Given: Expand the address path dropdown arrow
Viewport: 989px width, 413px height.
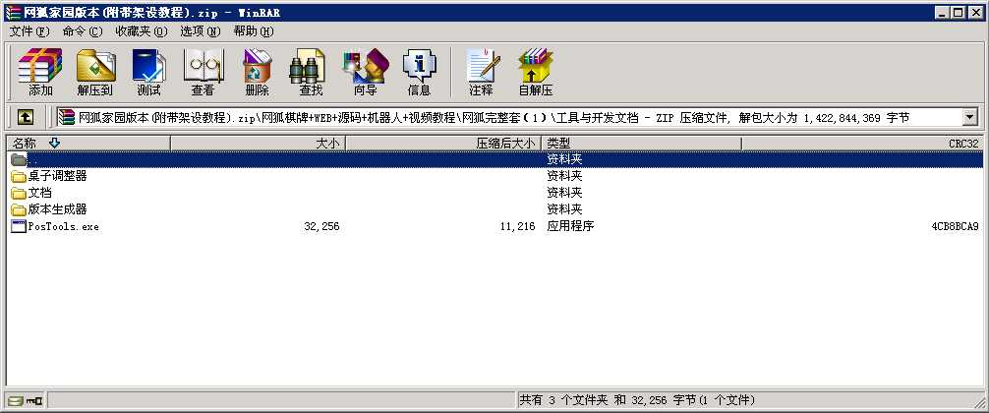Looking at the screenshot, I should [x=969, y=117].
